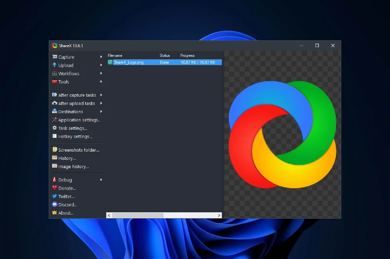Viewport: 390px width, 259px height.
Task: Click the ShareX title bar logo
Action: 55,46
